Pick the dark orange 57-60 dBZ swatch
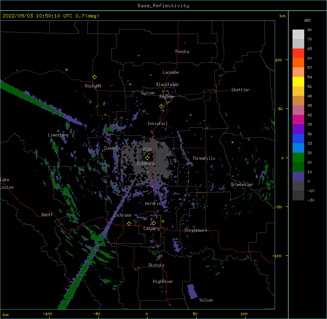 tap(298, 63)
